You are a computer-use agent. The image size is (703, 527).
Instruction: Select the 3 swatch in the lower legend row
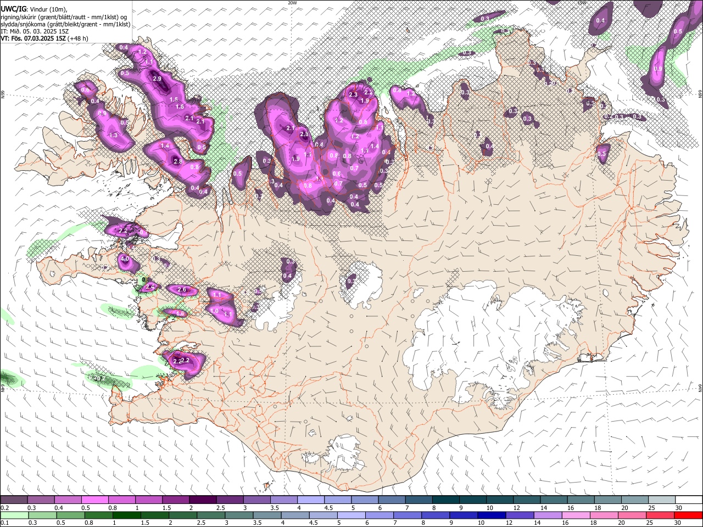[x=239, y=515]
